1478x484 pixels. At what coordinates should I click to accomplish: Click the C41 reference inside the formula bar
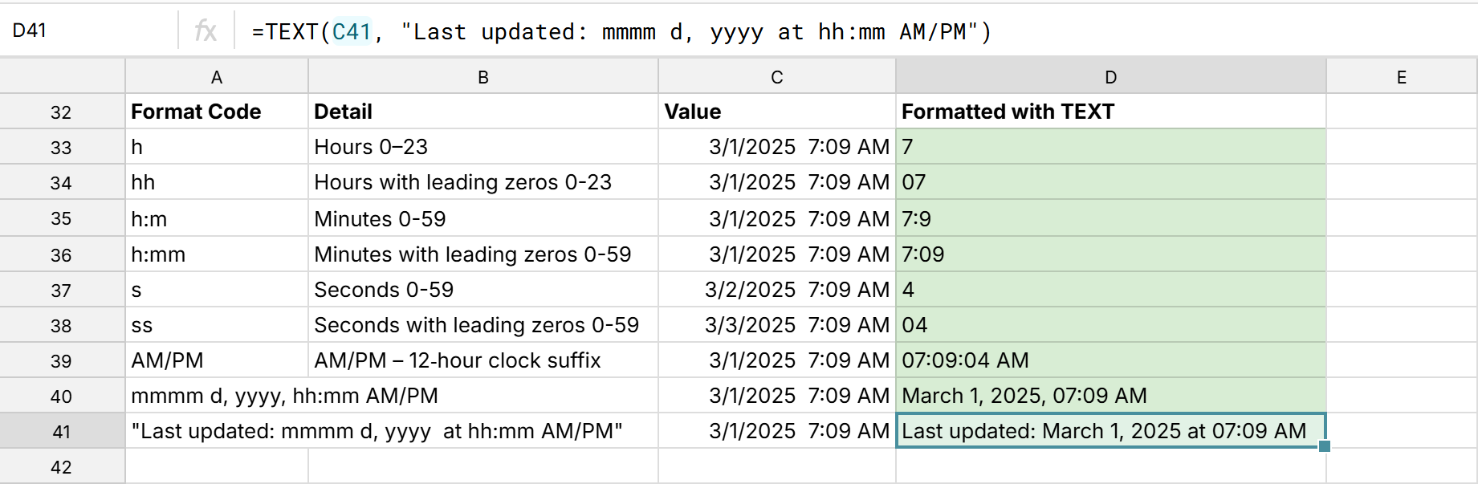pyautogui.click(x=352, y=32)
